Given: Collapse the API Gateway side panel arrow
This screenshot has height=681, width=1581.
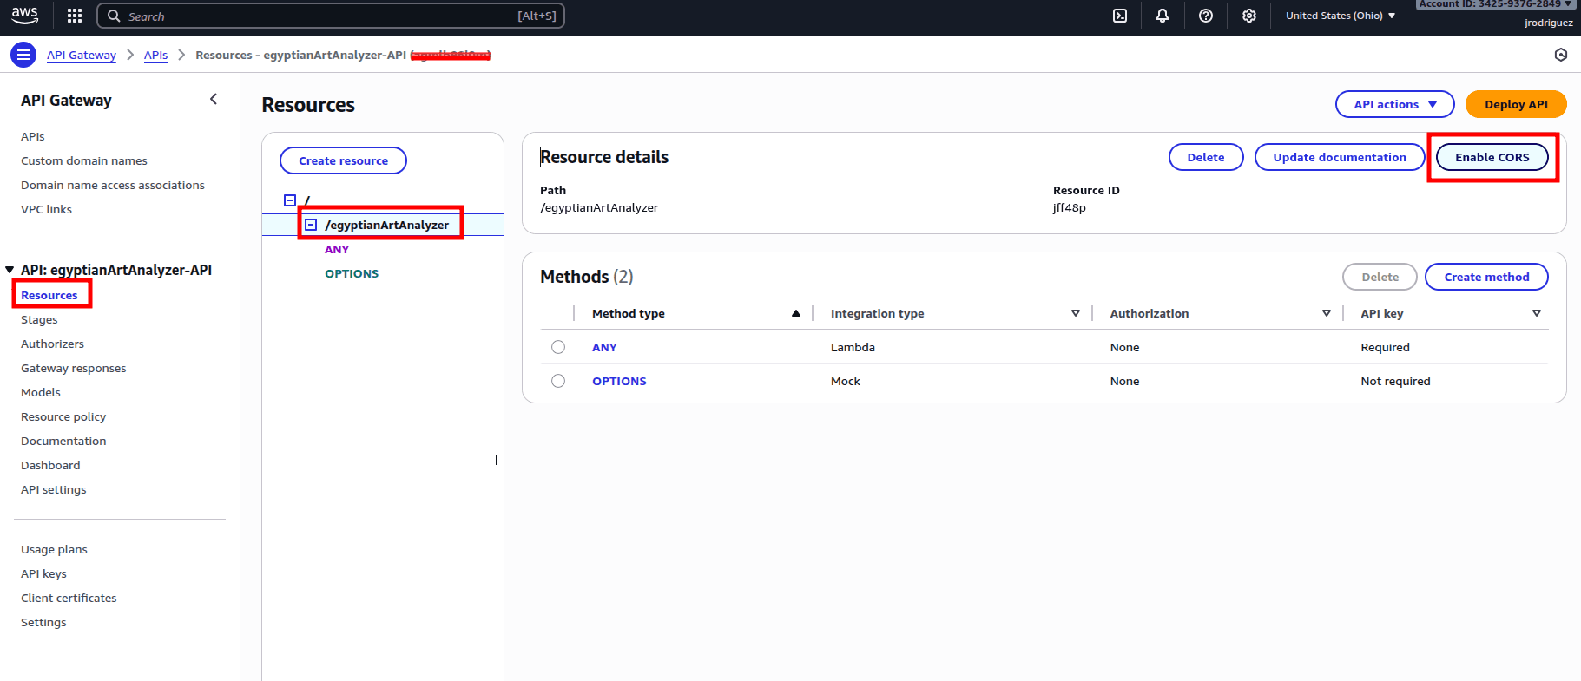Looking at the screenshot, I should (x=214, y=100).
